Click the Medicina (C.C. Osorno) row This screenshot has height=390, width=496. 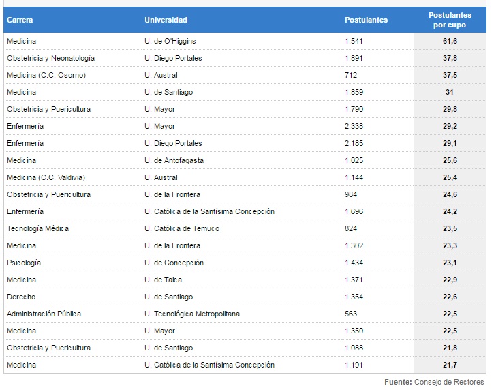245,75
